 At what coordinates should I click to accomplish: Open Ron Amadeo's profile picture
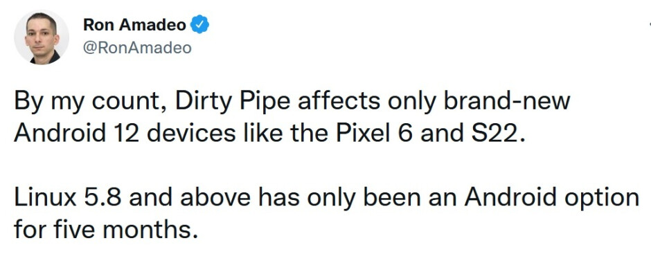coord(42,37)
